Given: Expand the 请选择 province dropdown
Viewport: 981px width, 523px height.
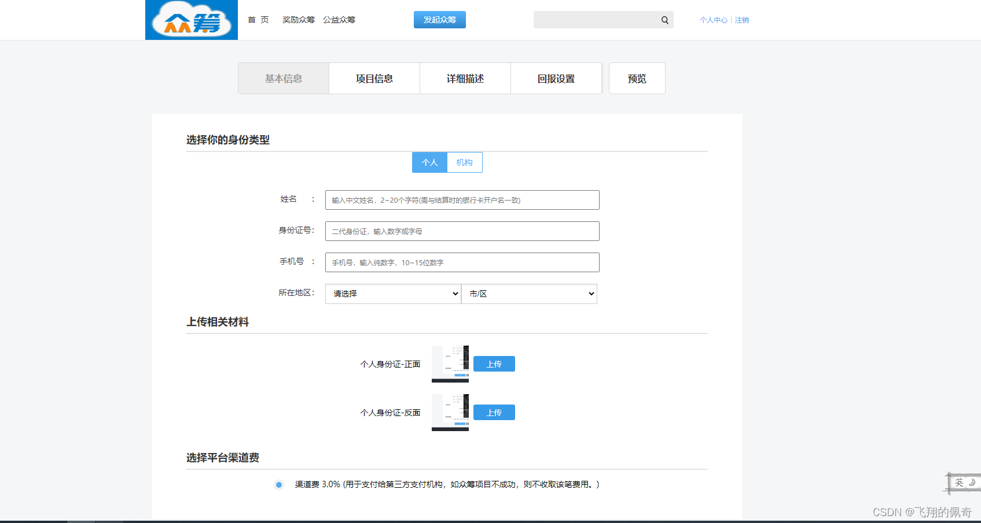Looking at the screenshot, I should point(393,294).
